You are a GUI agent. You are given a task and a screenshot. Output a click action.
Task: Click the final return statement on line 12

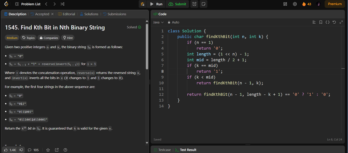(259, 94)
